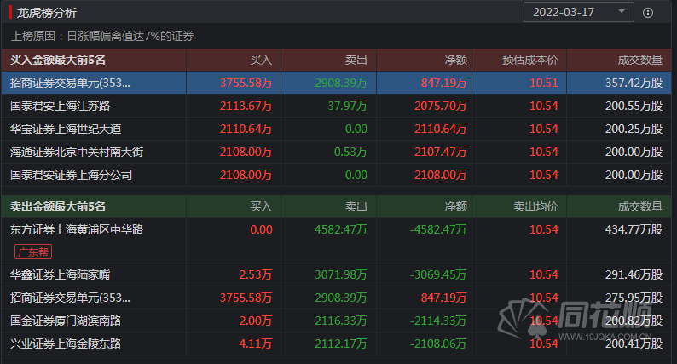Select 招商证券交易单元 in the sell table
Screen dimensions: 677x364
[x=336, y=298]
